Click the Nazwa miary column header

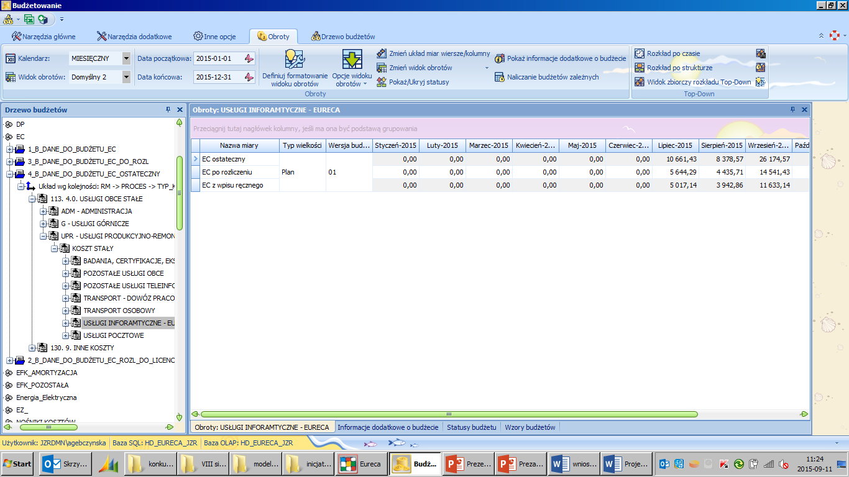tap(239, 145)
